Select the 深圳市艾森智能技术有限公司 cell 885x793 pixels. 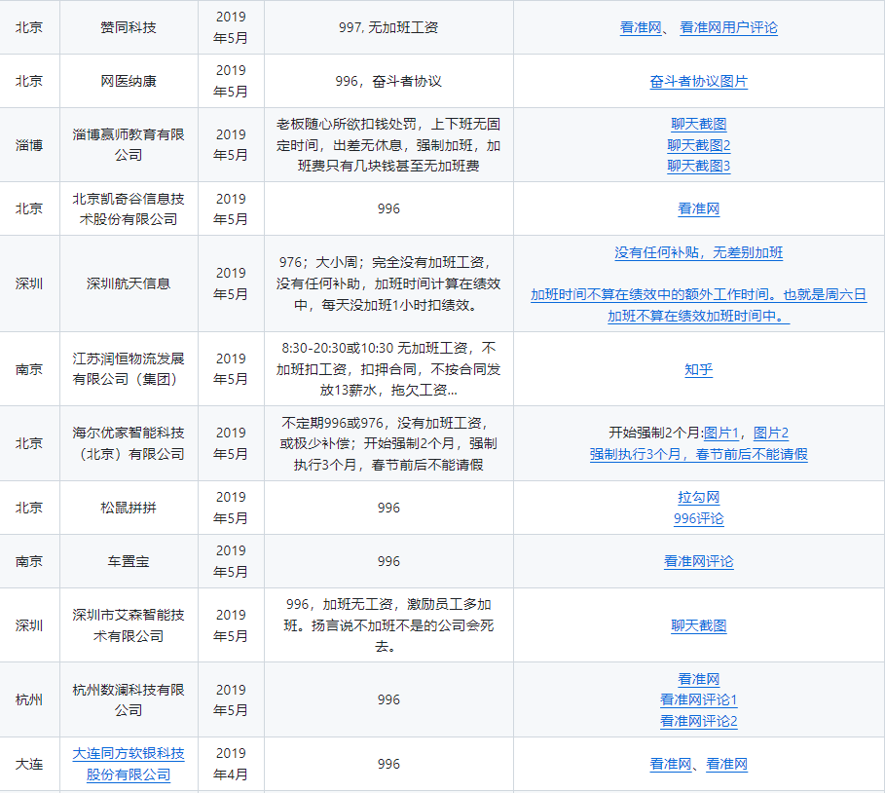tap(129, 625)
